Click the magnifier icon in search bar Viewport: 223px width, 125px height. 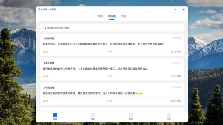[x=45, y=28]
